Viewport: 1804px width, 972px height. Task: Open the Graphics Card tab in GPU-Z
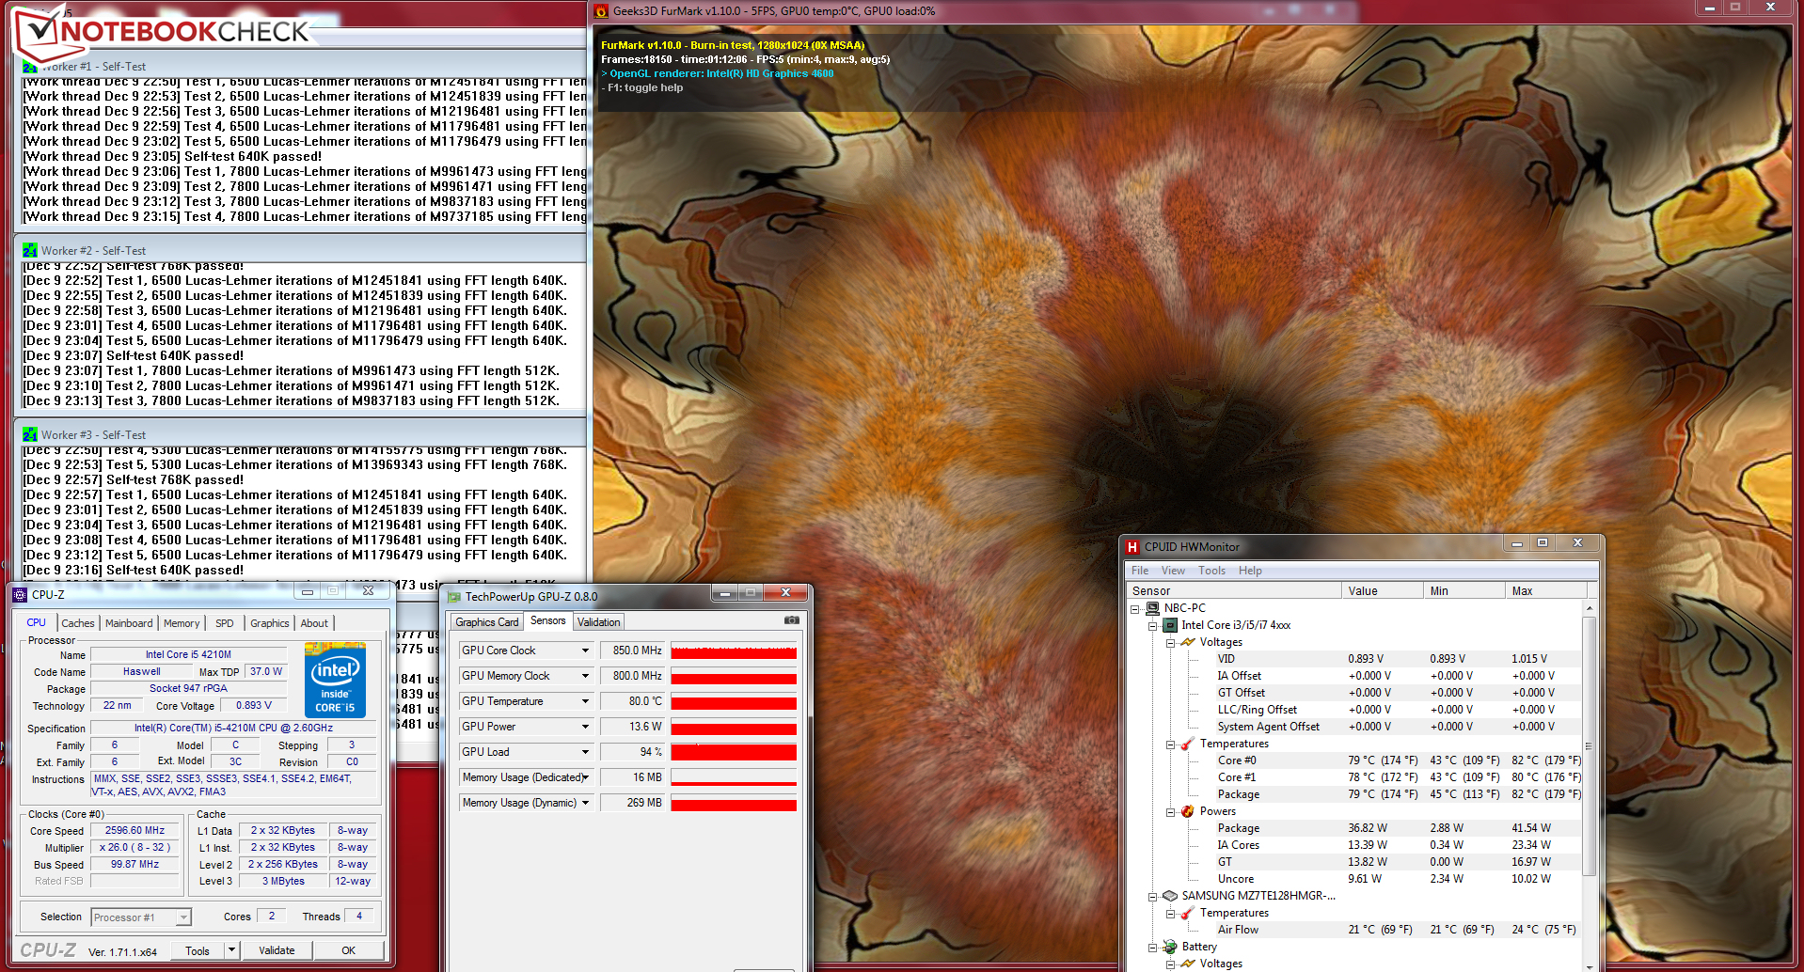(x=486, y=622)
